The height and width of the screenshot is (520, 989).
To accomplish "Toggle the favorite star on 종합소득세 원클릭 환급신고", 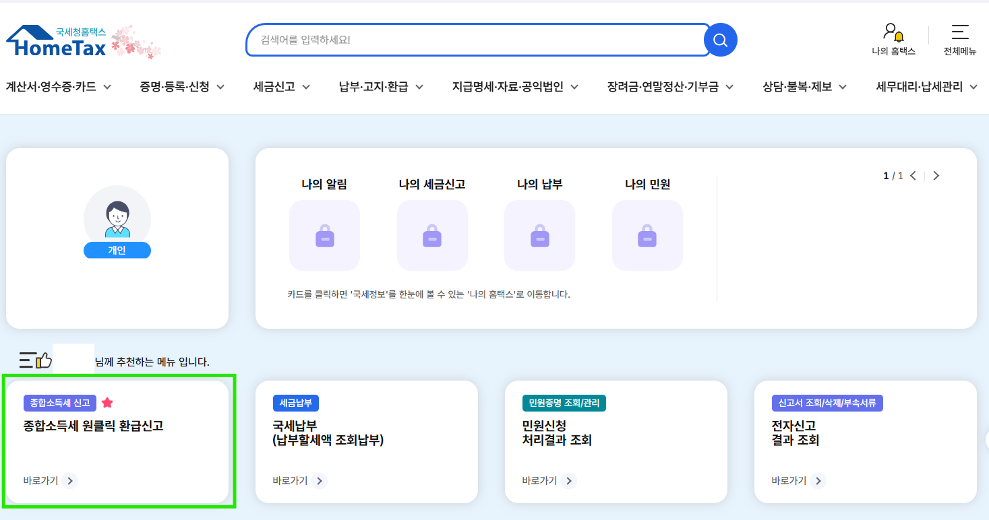I will pos(108,401).
